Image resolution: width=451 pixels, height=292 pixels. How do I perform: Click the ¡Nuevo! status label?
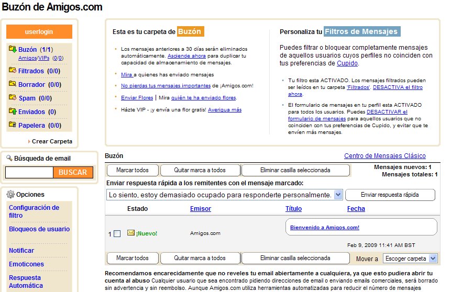coord(147,234)
